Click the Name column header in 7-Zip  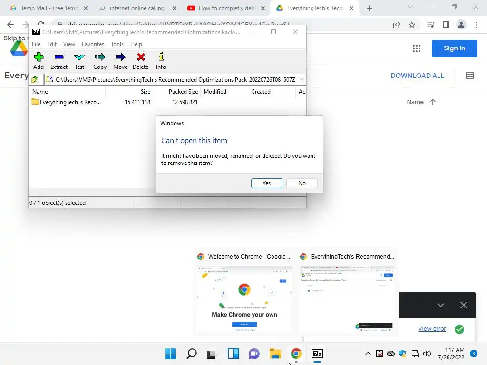[x=68, y=92]
